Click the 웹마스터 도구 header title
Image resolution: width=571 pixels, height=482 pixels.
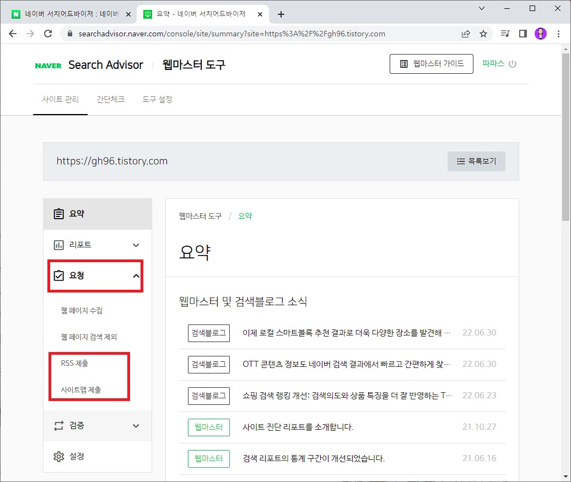[x=194, y=65]
